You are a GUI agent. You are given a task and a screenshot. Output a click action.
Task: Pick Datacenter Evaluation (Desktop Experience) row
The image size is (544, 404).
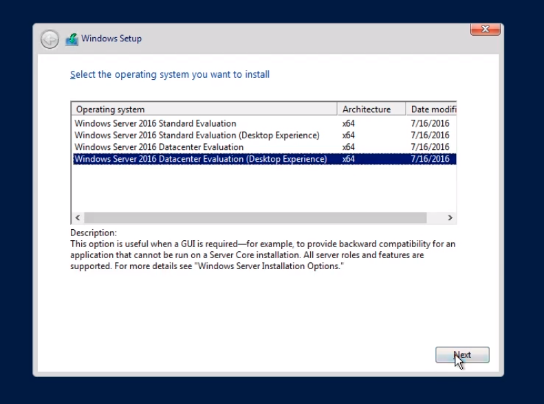click(x=200, y=159)
